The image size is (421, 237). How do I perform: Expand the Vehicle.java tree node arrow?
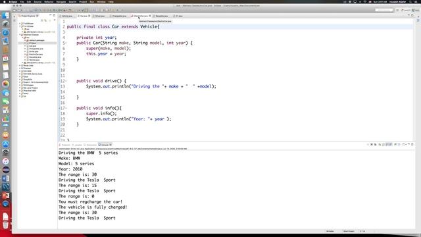[25, 60]
